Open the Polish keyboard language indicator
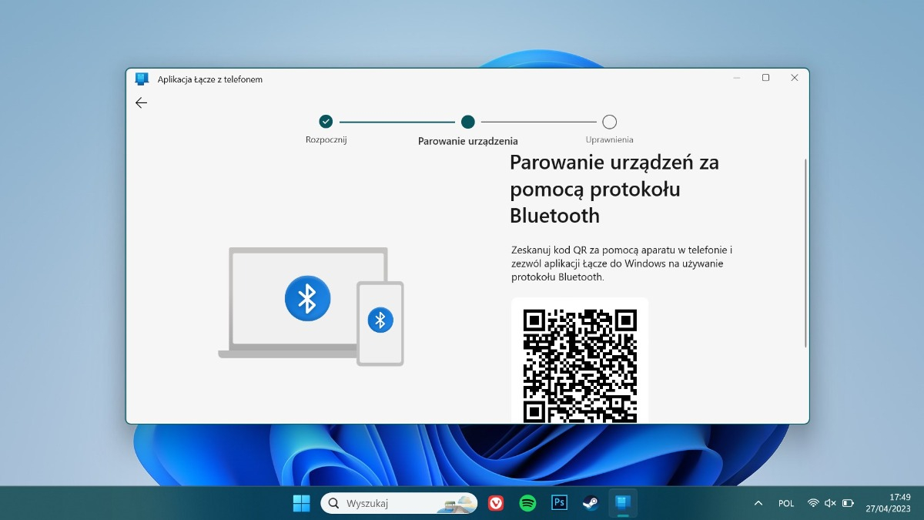924x520 pixels. pos(786,502)
